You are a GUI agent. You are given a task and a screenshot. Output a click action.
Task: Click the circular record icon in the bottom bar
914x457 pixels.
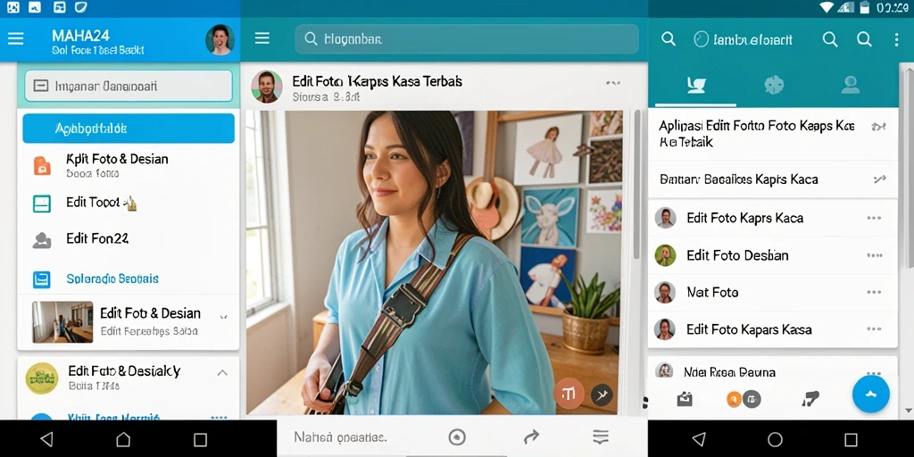click(457, 437)
